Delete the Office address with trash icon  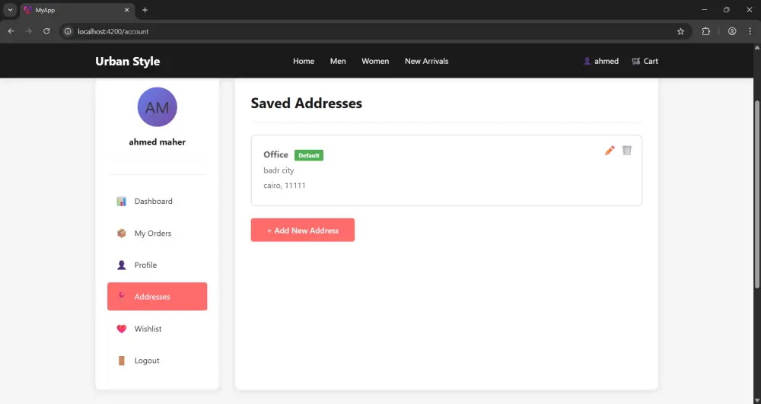coord(627,151)
